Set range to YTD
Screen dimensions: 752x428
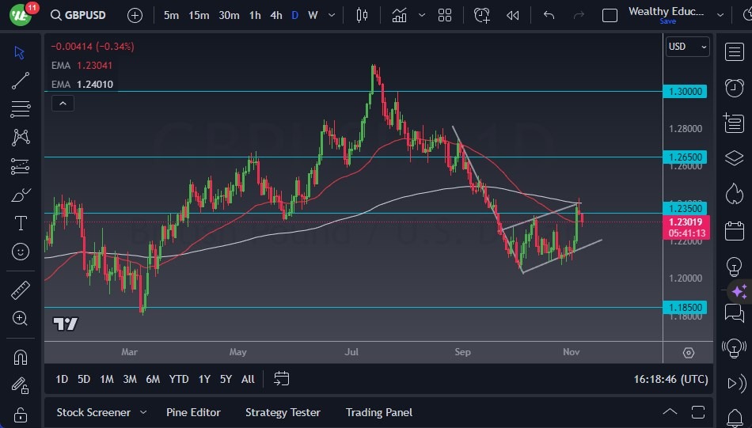(179, 379)
